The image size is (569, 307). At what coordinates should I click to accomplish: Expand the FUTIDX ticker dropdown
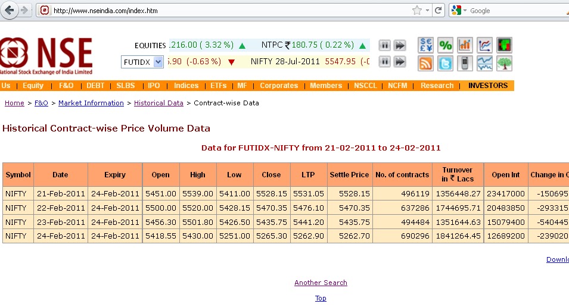coord(158,62)
